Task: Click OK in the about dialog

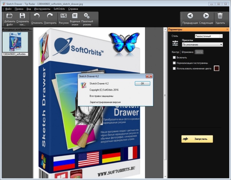Action: tap(142, 83)
